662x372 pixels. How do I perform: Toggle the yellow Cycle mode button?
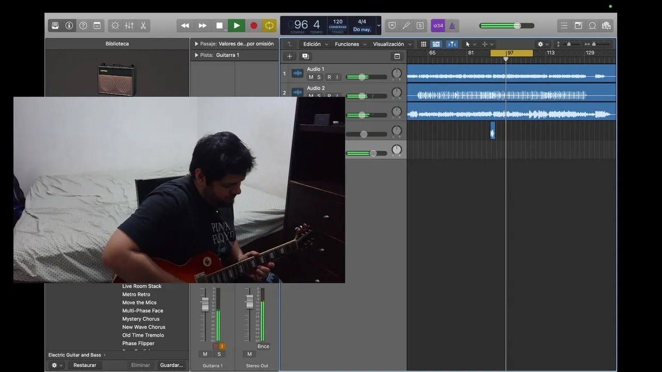pos(269,25)
